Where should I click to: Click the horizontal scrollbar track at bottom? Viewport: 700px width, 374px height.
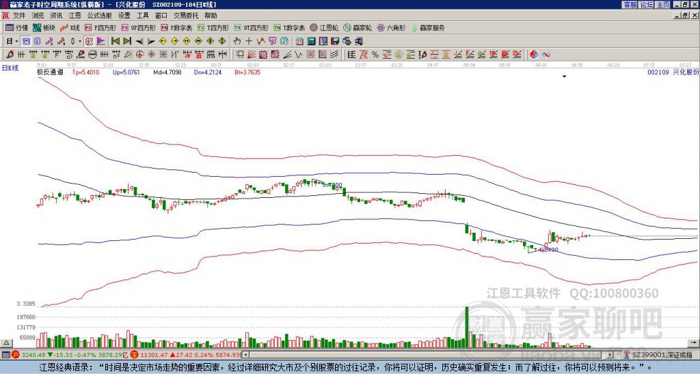(428, 355)
